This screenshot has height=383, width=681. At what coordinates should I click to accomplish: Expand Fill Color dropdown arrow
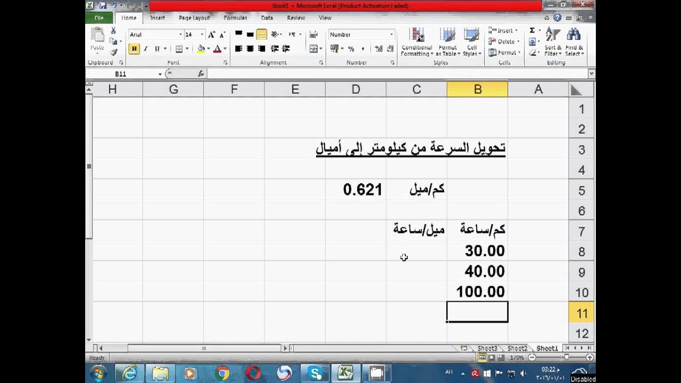(x=208, y=49)
